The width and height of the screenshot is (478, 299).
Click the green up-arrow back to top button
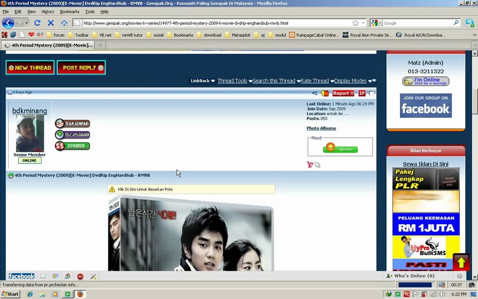tap(461, 262)
